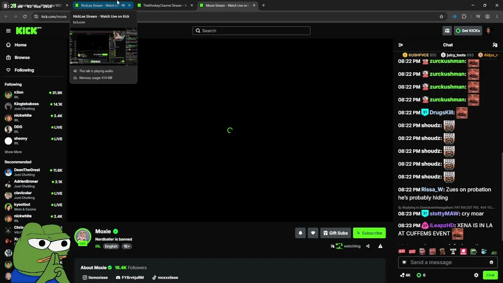This screenshot has height=283, width=503.
Task: Open the emote picker smiley icon
Action: pyautogui.click(x=491, y=262)
